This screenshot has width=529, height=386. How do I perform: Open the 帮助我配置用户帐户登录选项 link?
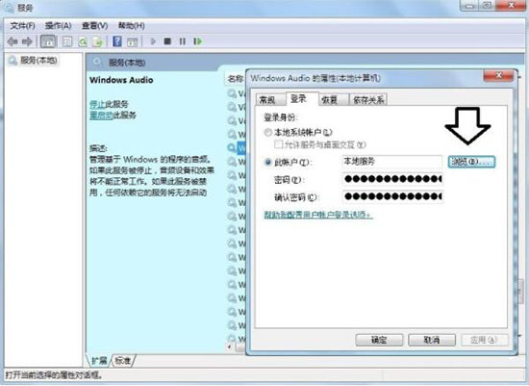point(317,215)
